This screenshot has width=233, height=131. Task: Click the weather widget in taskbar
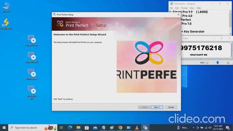182,128
